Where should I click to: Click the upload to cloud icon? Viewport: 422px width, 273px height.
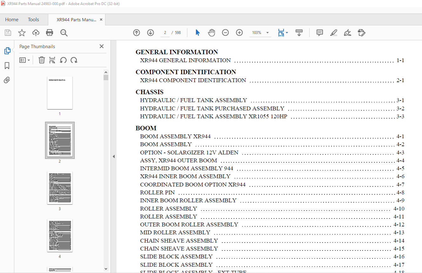click(x=36, y=33)
